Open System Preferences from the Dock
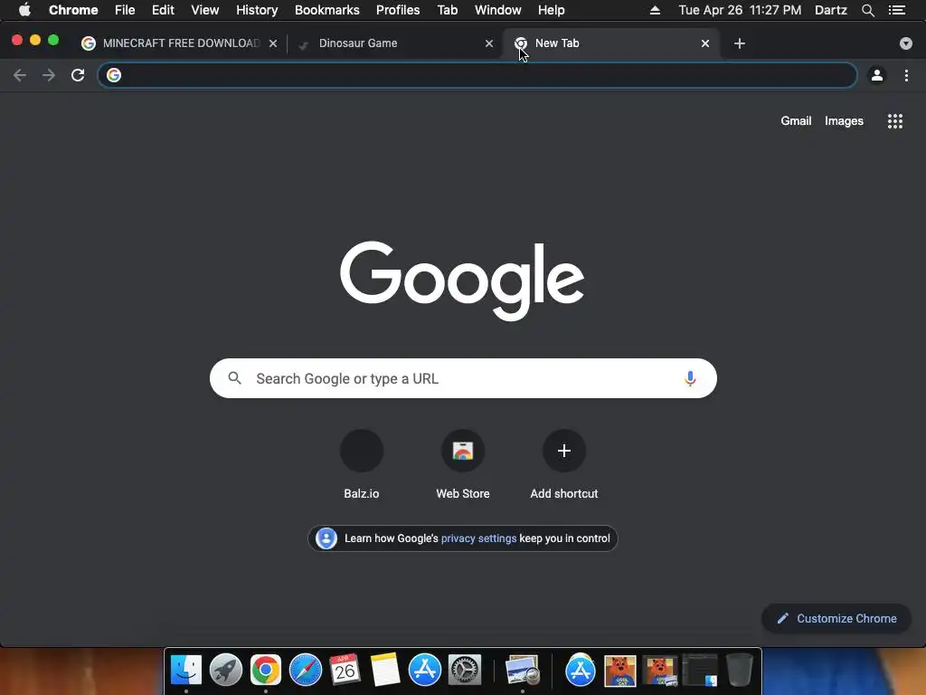The width and height of the screenshot is (926, 695). [465, 671]
